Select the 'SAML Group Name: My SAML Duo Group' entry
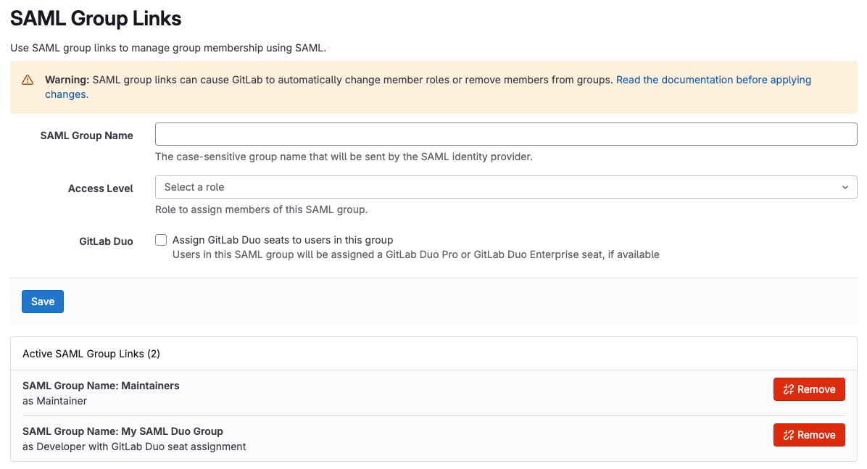 pos(123,431)
